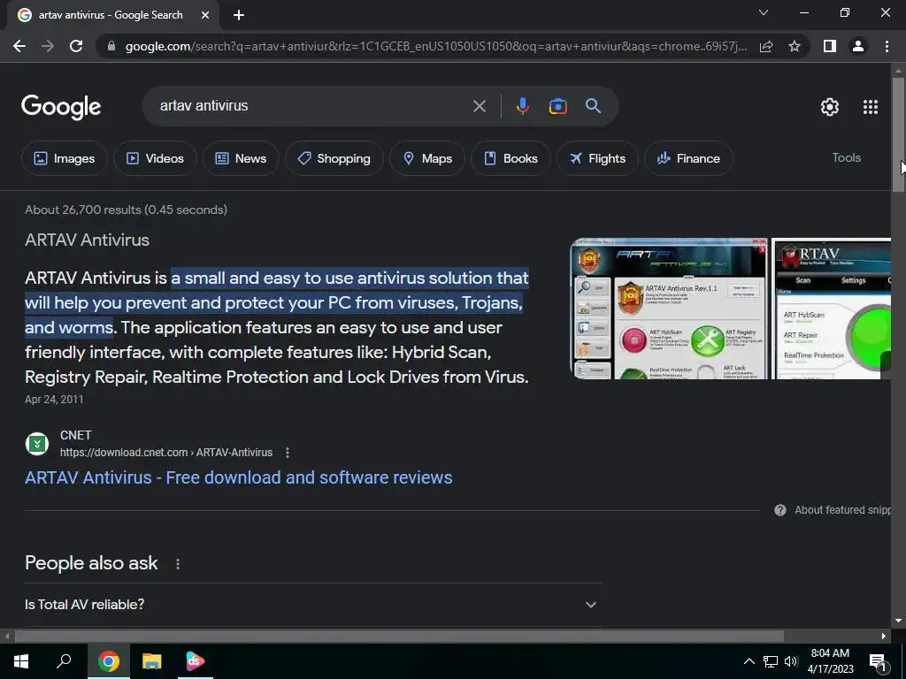
Task: Open the first ARTAV screenshot thumbnail
Action: (669, 309)
